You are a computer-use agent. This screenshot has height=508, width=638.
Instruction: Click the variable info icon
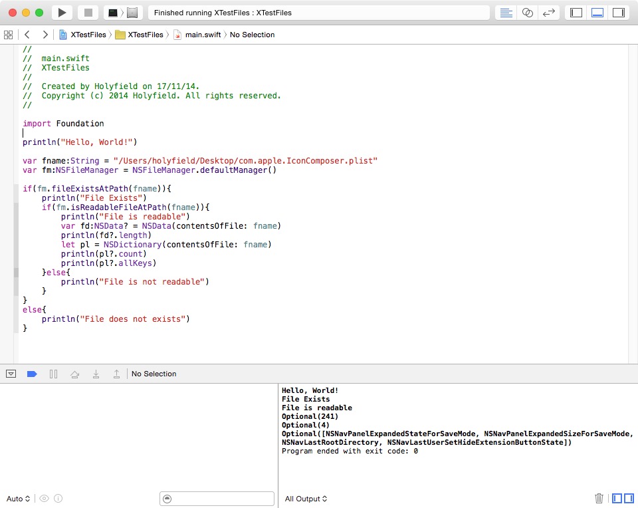58,499
